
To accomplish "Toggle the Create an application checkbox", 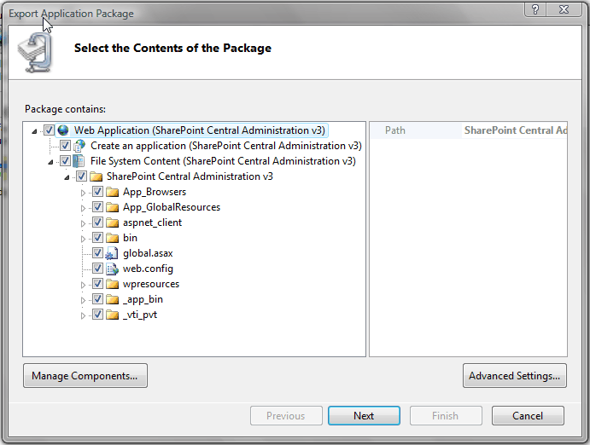I will click(65, 145).
